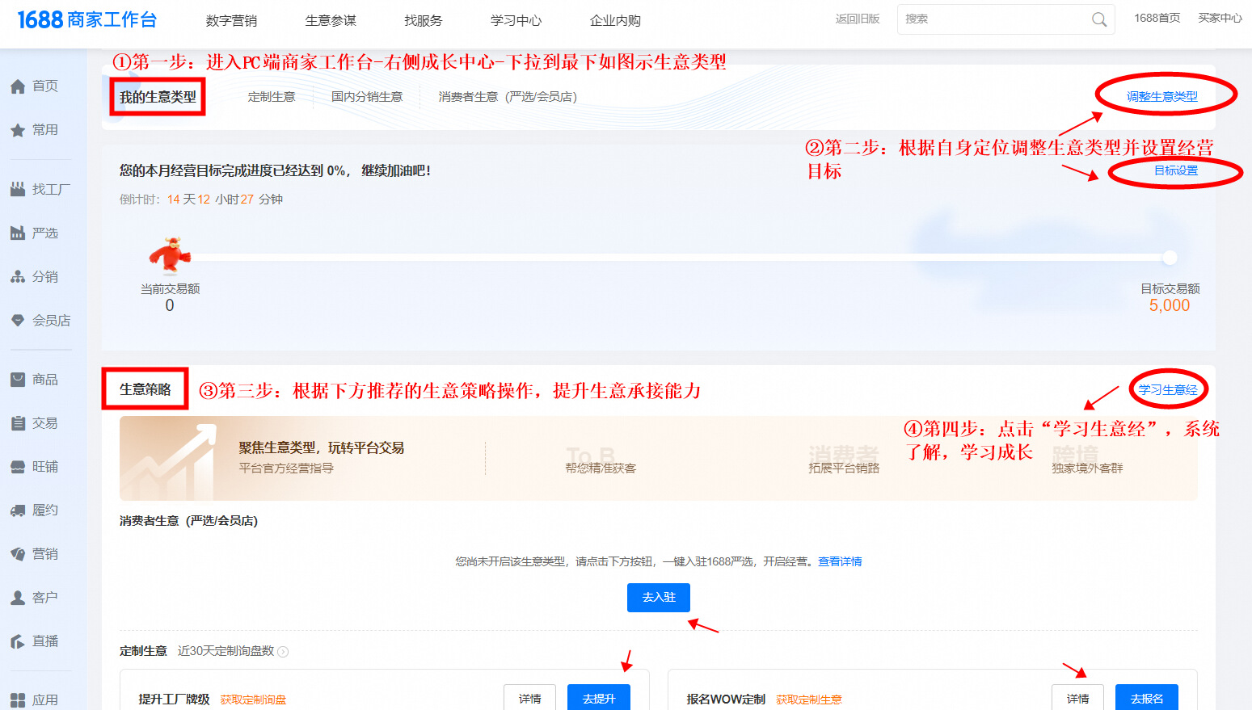Image resolution: width=1252 pixels, height=710 pixels.
Task: Open the 找工厂 factory icon
Action: [x=18, y=190]
